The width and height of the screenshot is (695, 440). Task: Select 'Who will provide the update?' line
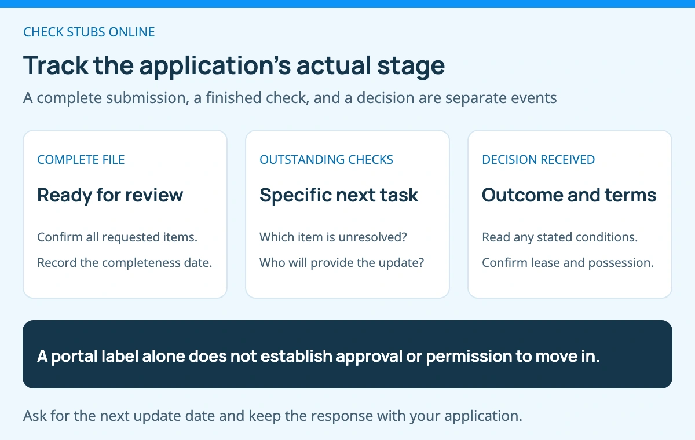click(x=342, y=263)
